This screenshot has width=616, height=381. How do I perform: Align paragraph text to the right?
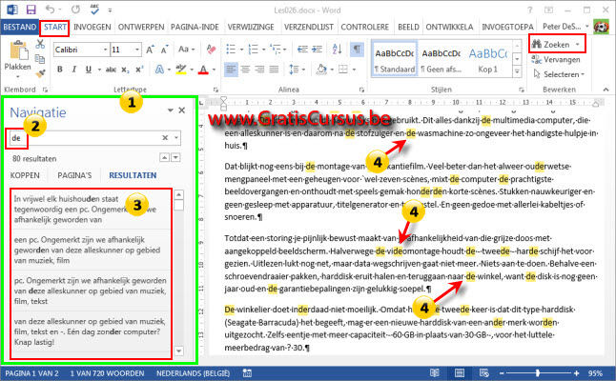[259, 70]
